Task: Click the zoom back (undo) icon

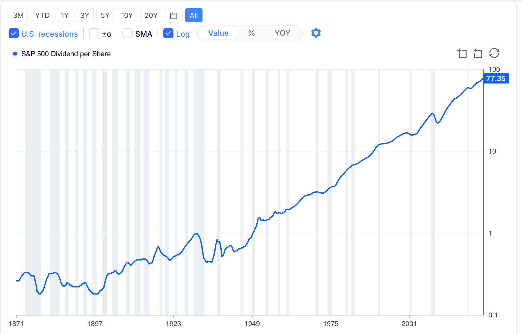Action: [x=478, y=53]
